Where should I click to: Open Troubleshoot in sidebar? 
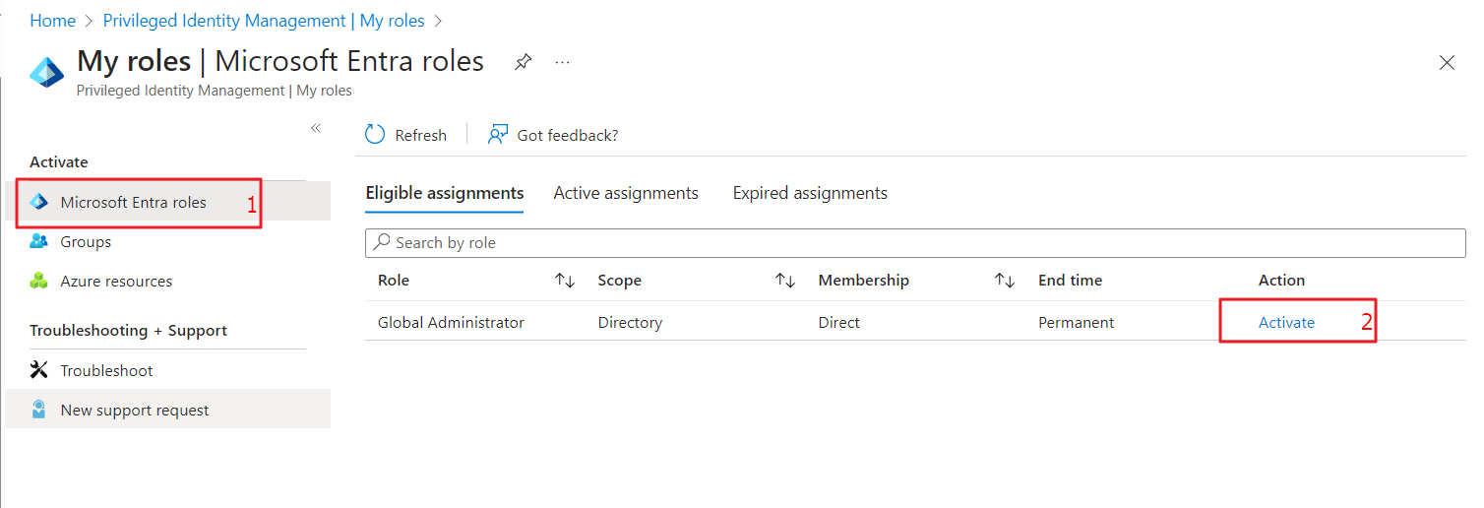point(167,370)
